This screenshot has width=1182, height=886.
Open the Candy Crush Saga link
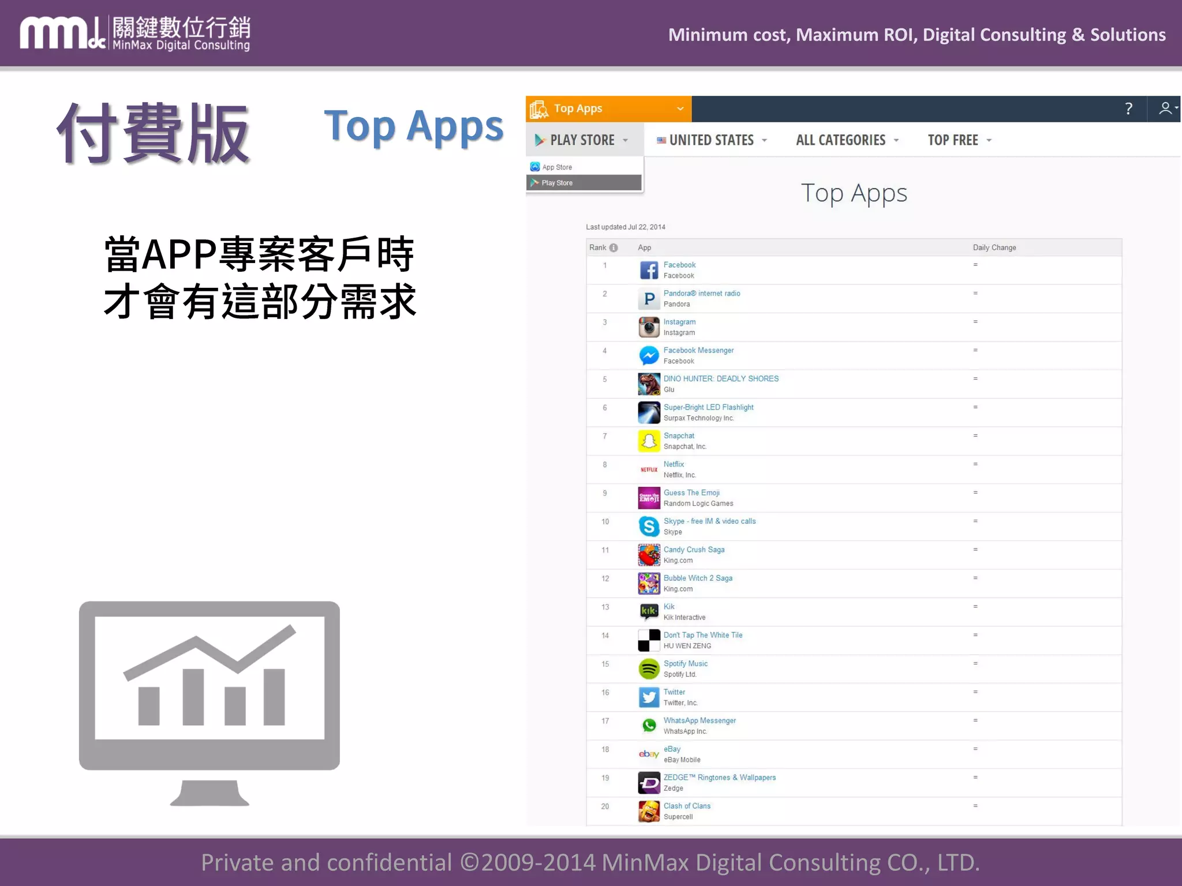(x=694, y=549)
